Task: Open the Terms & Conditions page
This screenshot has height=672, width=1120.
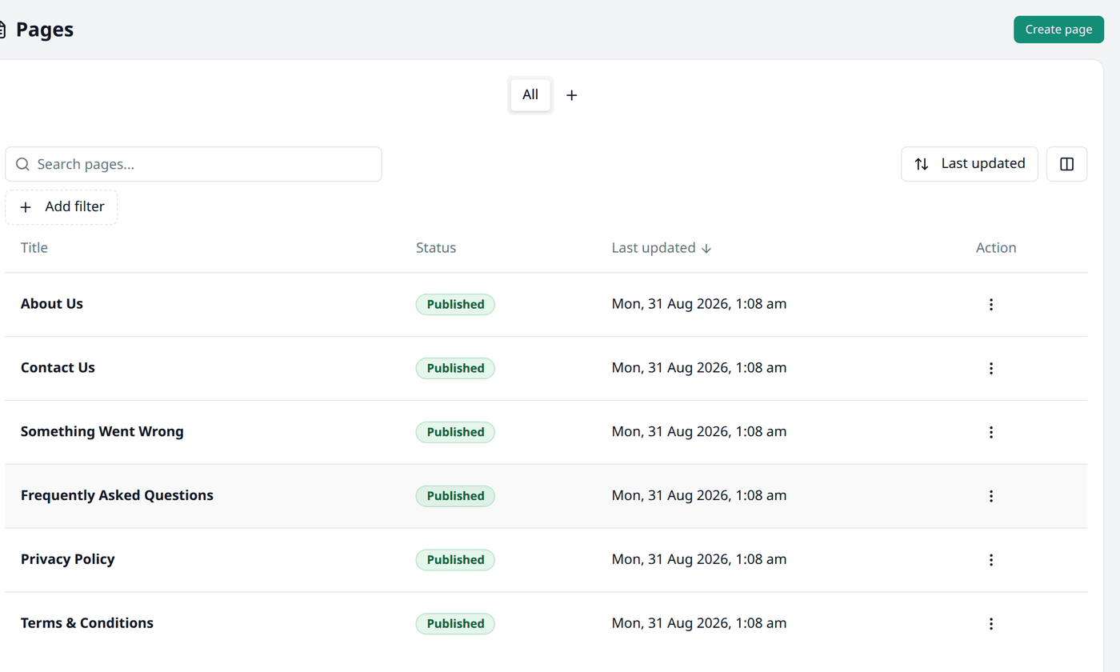Action: [x=87, y=624]
